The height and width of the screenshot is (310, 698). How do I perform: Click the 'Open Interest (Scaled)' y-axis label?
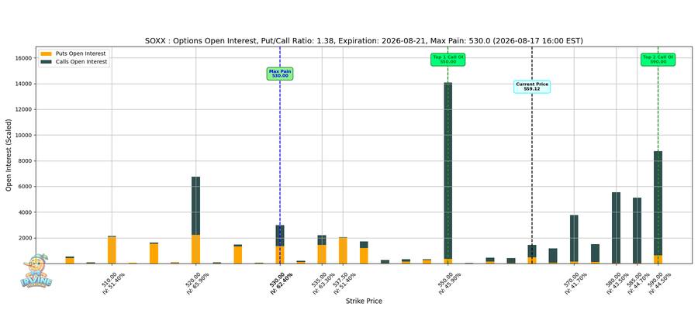tap(9, 155)
